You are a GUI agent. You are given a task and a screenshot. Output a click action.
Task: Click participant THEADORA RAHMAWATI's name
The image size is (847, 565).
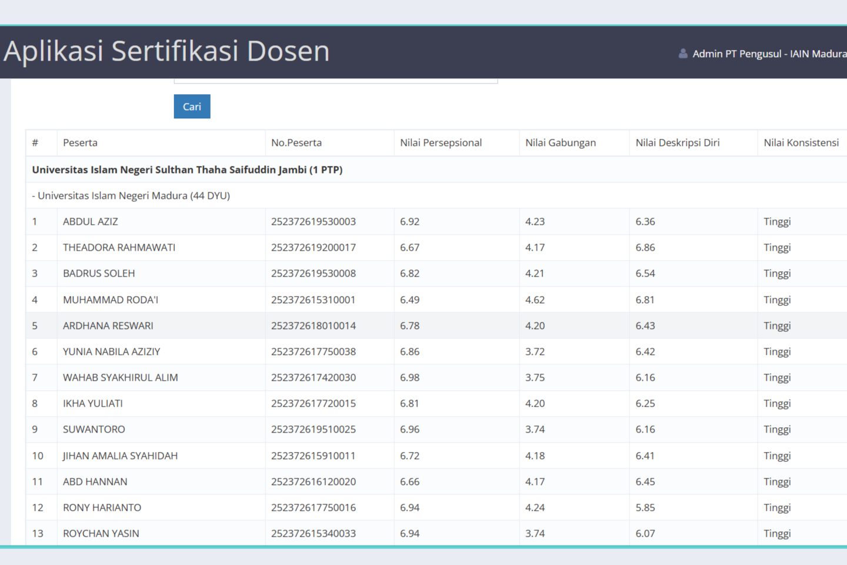pyautogui.click(x=119, y=248)
